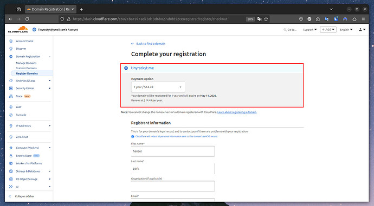
Task: Open the English language dropdown
Action: point(346,30)
